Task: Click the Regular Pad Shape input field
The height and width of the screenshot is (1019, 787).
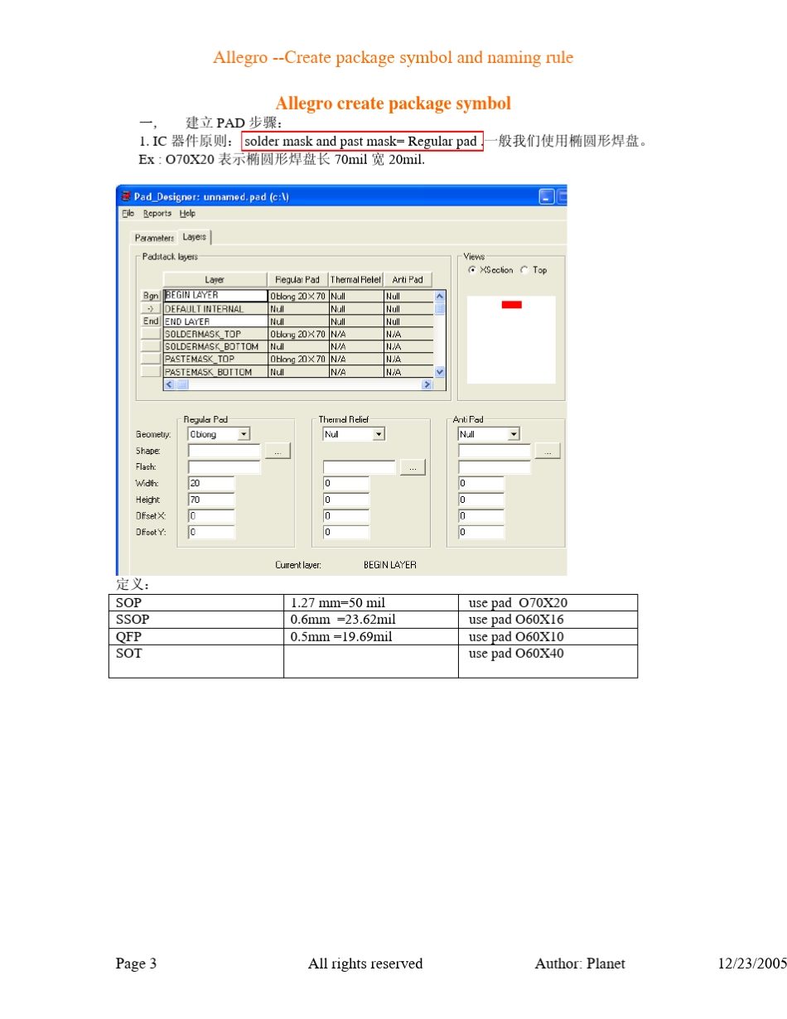Action: (224, 451)
